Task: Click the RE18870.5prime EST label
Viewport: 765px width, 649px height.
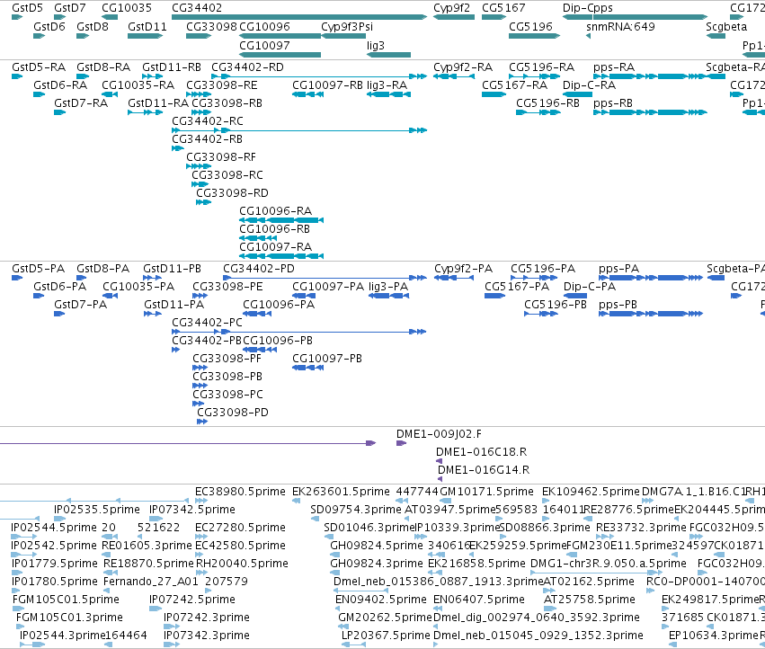Action: click(x=149, y=565)
